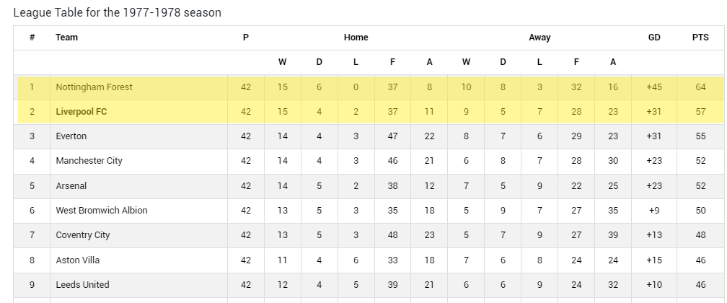Click the Manchester City team entry
Screen dimensions: 727x303
89,161
